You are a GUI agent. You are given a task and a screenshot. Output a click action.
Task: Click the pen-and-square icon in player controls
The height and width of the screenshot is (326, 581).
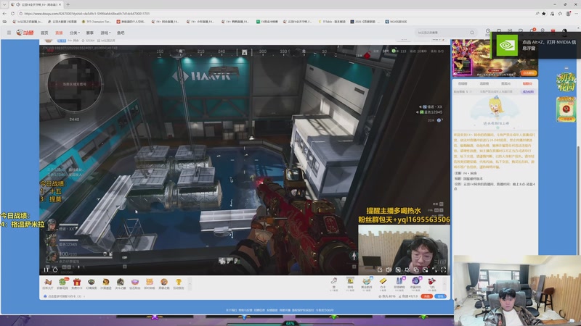[380, 270]
